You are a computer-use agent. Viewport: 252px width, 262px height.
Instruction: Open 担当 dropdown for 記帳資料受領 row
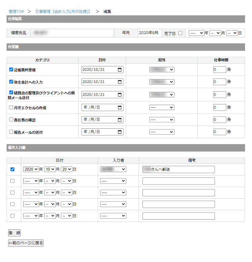coord(162,70)
